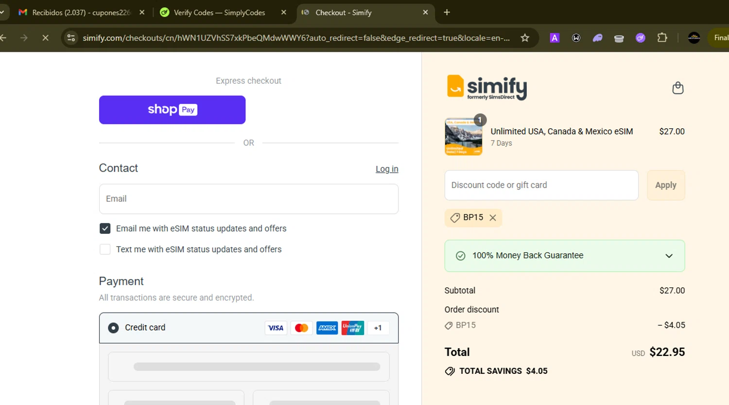The image size is (729, 405).
Task: Uncheck Email me with eSIM status updates
Action: pyautogui.click(x=105, y=229)
